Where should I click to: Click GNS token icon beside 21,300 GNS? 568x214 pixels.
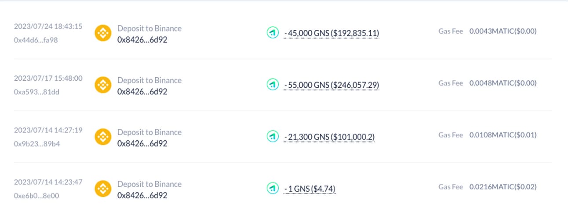[273, 137]
